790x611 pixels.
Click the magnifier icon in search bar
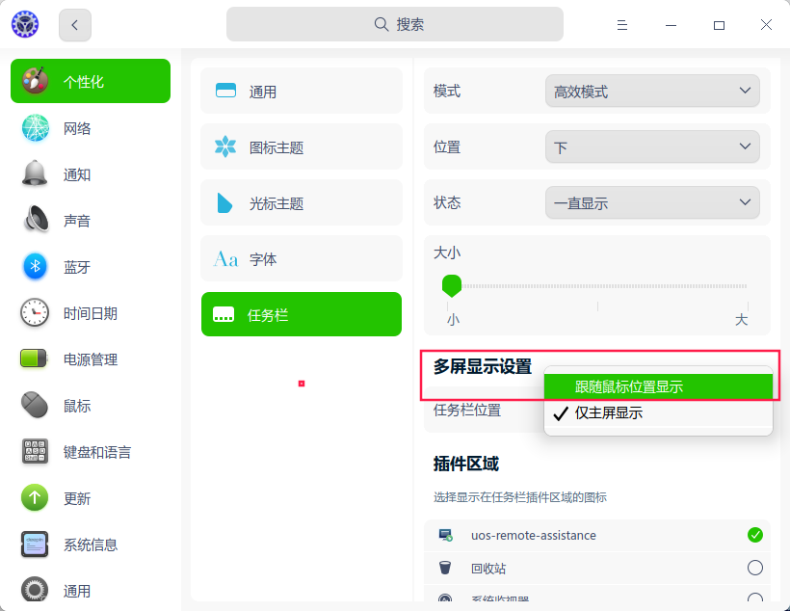pyautogui.click(x=382, y=24)
